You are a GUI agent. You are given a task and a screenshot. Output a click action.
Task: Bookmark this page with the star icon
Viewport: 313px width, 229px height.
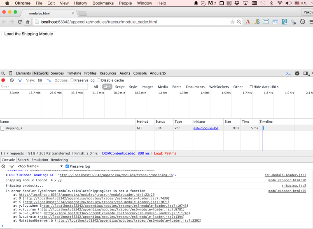pos(233,22)
